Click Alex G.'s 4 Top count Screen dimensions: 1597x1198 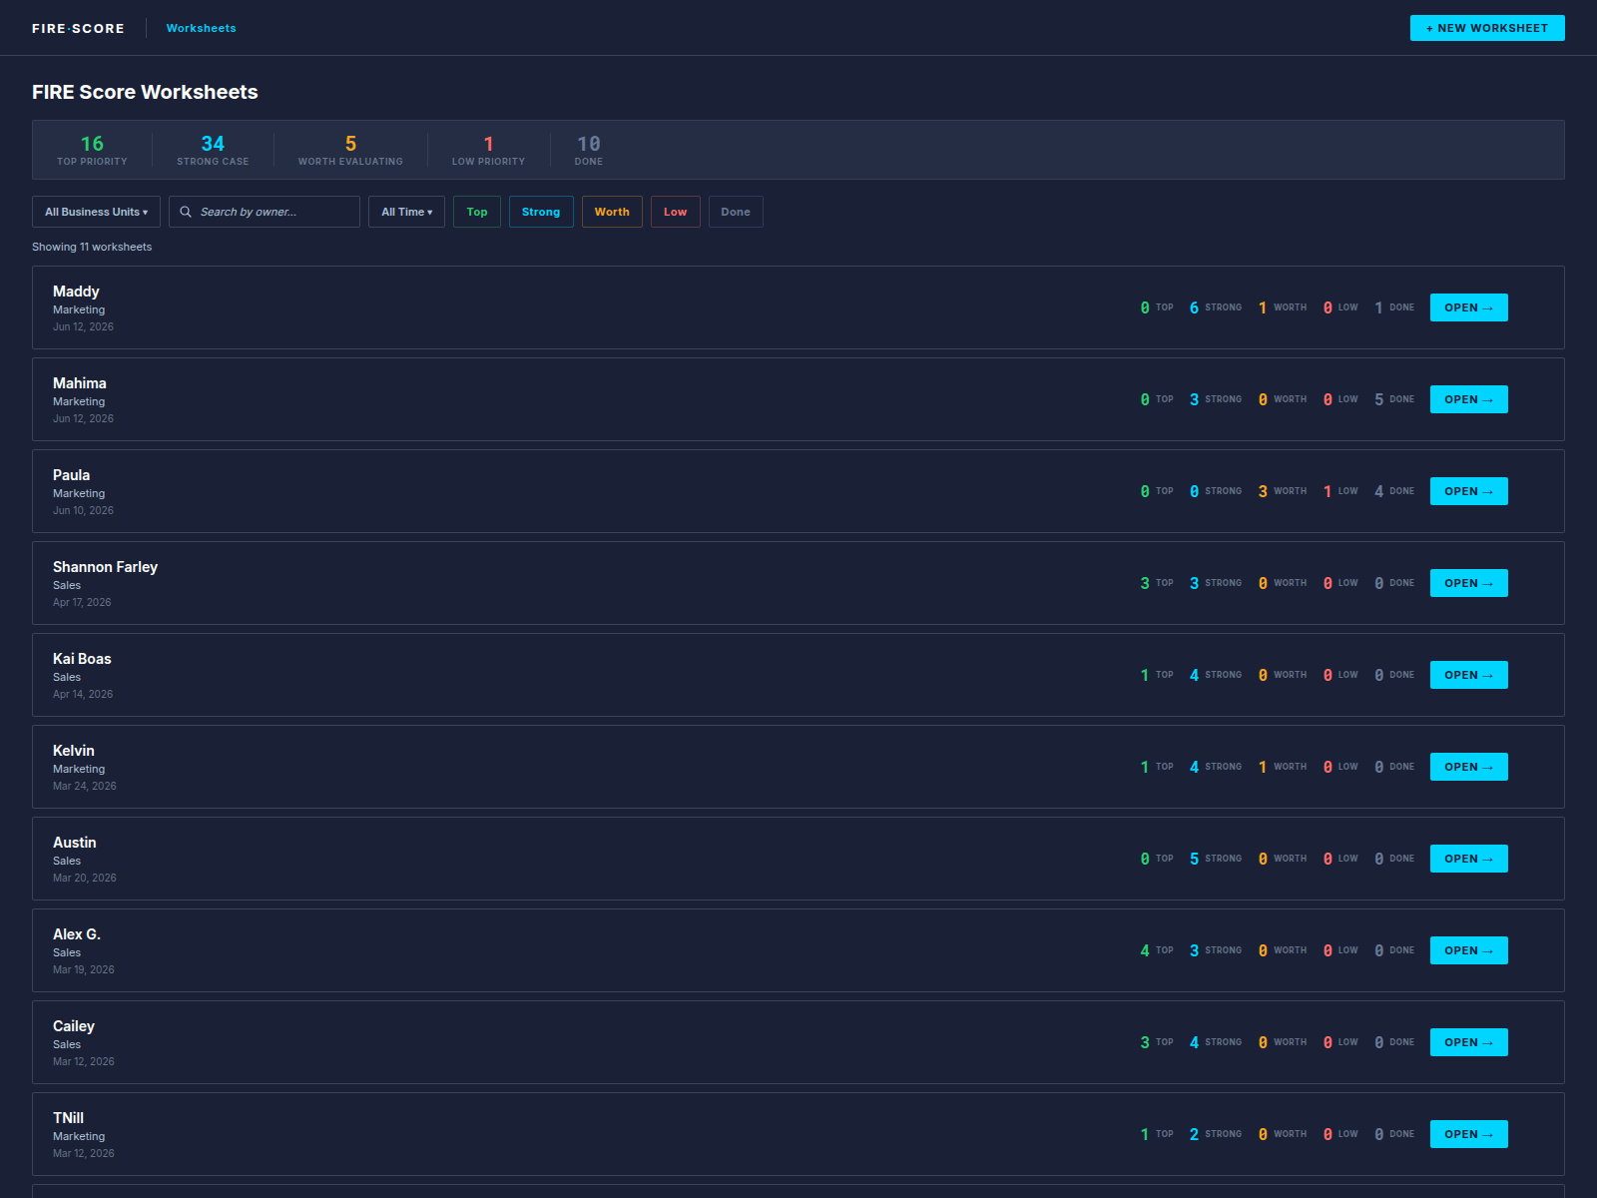1156,950
